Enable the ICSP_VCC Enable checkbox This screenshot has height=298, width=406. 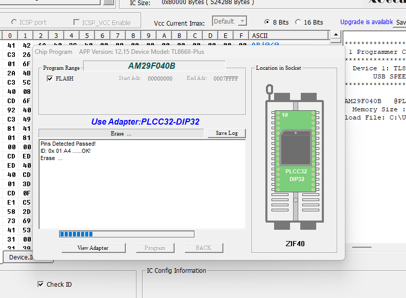[77, 23]
